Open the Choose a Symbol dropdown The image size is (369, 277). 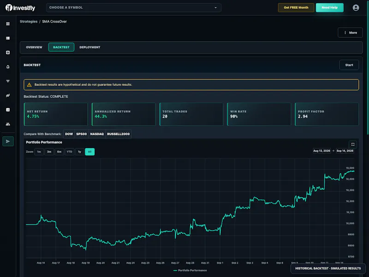click(133, 7)
